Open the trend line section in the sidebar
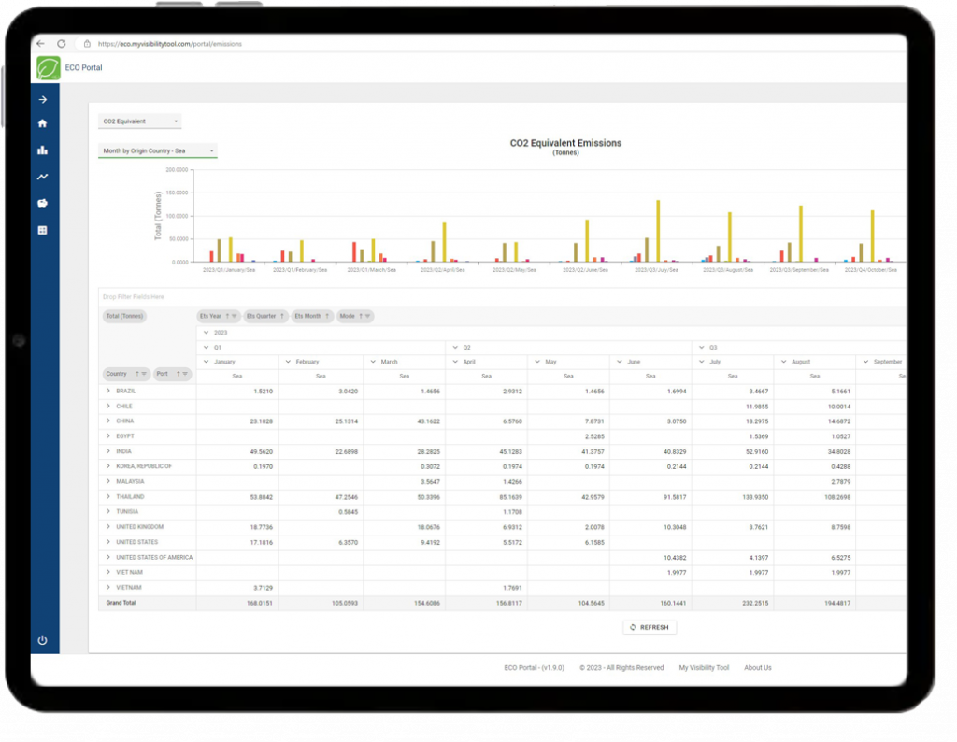The image size is (957, 742). (x=42, y=176)
